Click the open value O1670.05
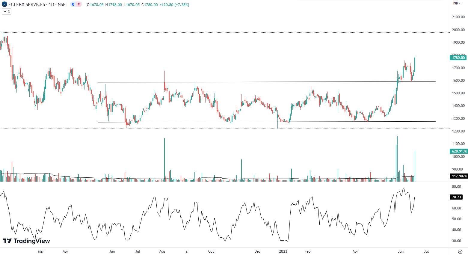The image size is (468, 255). coord(95,4)
